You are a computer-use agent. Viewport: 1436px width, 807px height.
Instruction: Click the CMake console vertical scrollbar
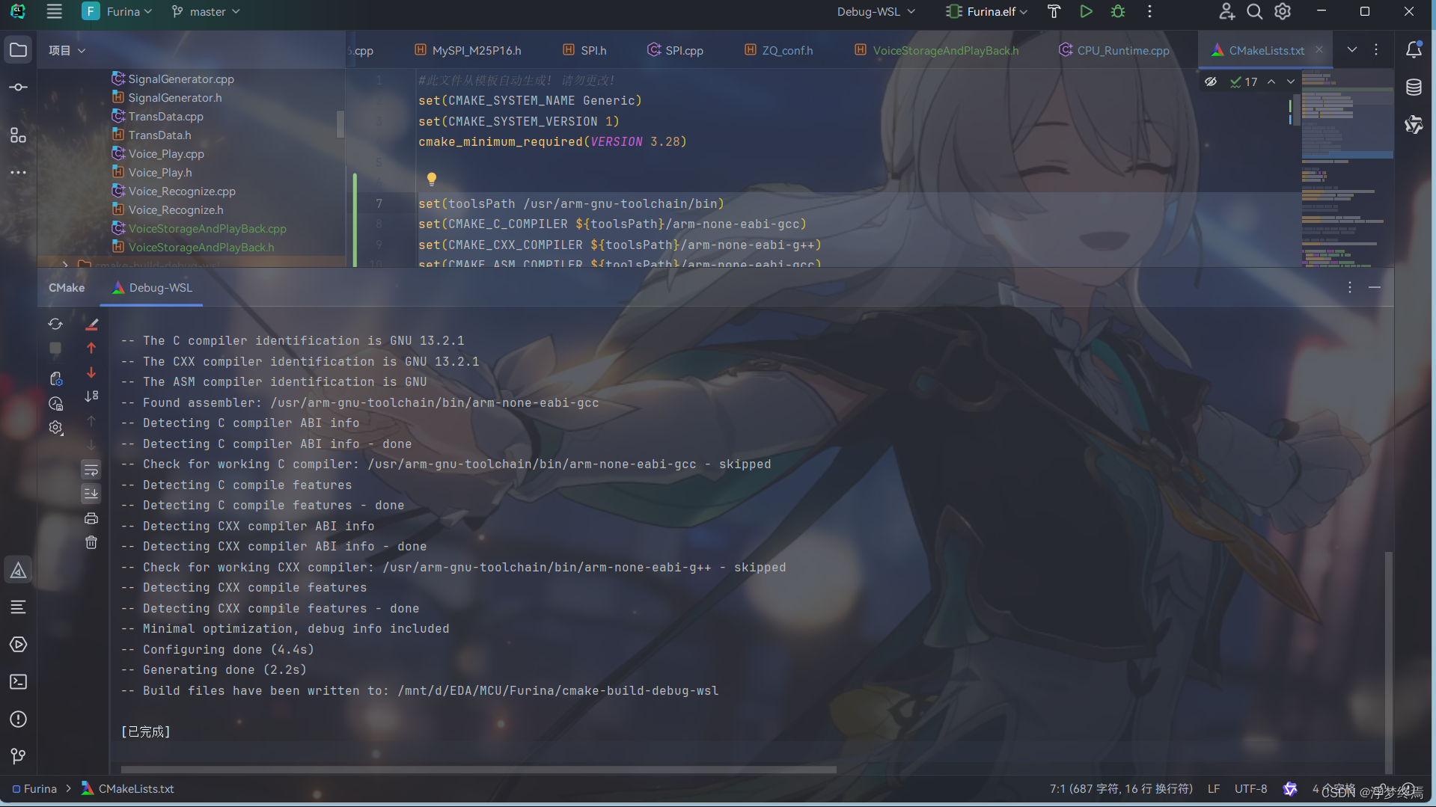point(1388,663)
